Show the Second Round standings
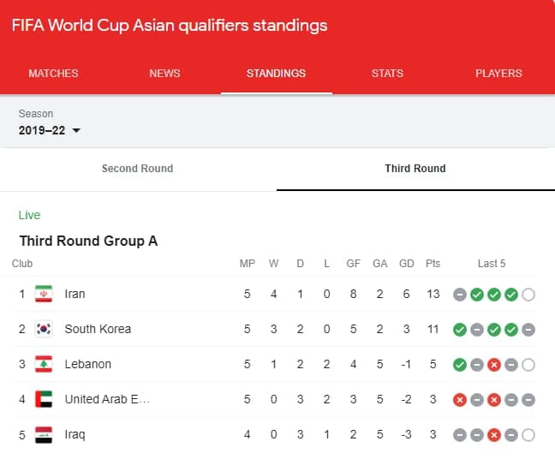Image resolution: width=555 pixels, height=471 pixels. coord(137,169)
